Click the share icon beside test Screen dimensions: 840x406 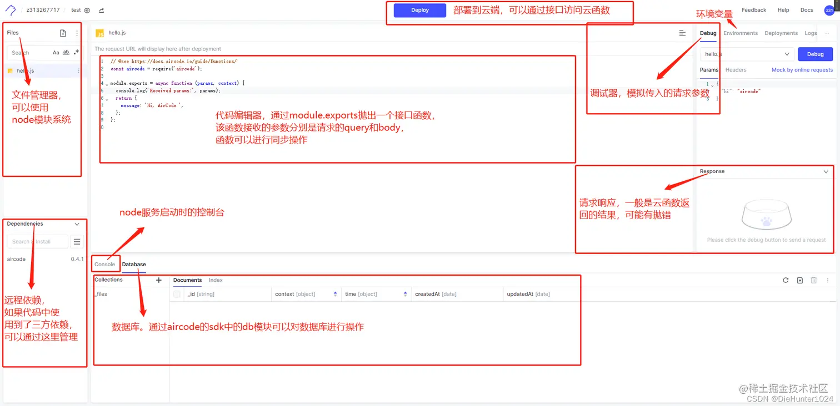[102, 11]
